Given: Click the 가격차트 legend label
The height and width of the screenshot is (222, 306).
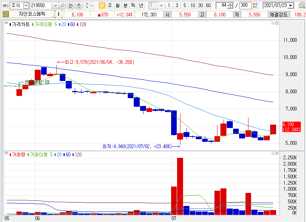Looking at the screenshot, I should tap(19, 24).
